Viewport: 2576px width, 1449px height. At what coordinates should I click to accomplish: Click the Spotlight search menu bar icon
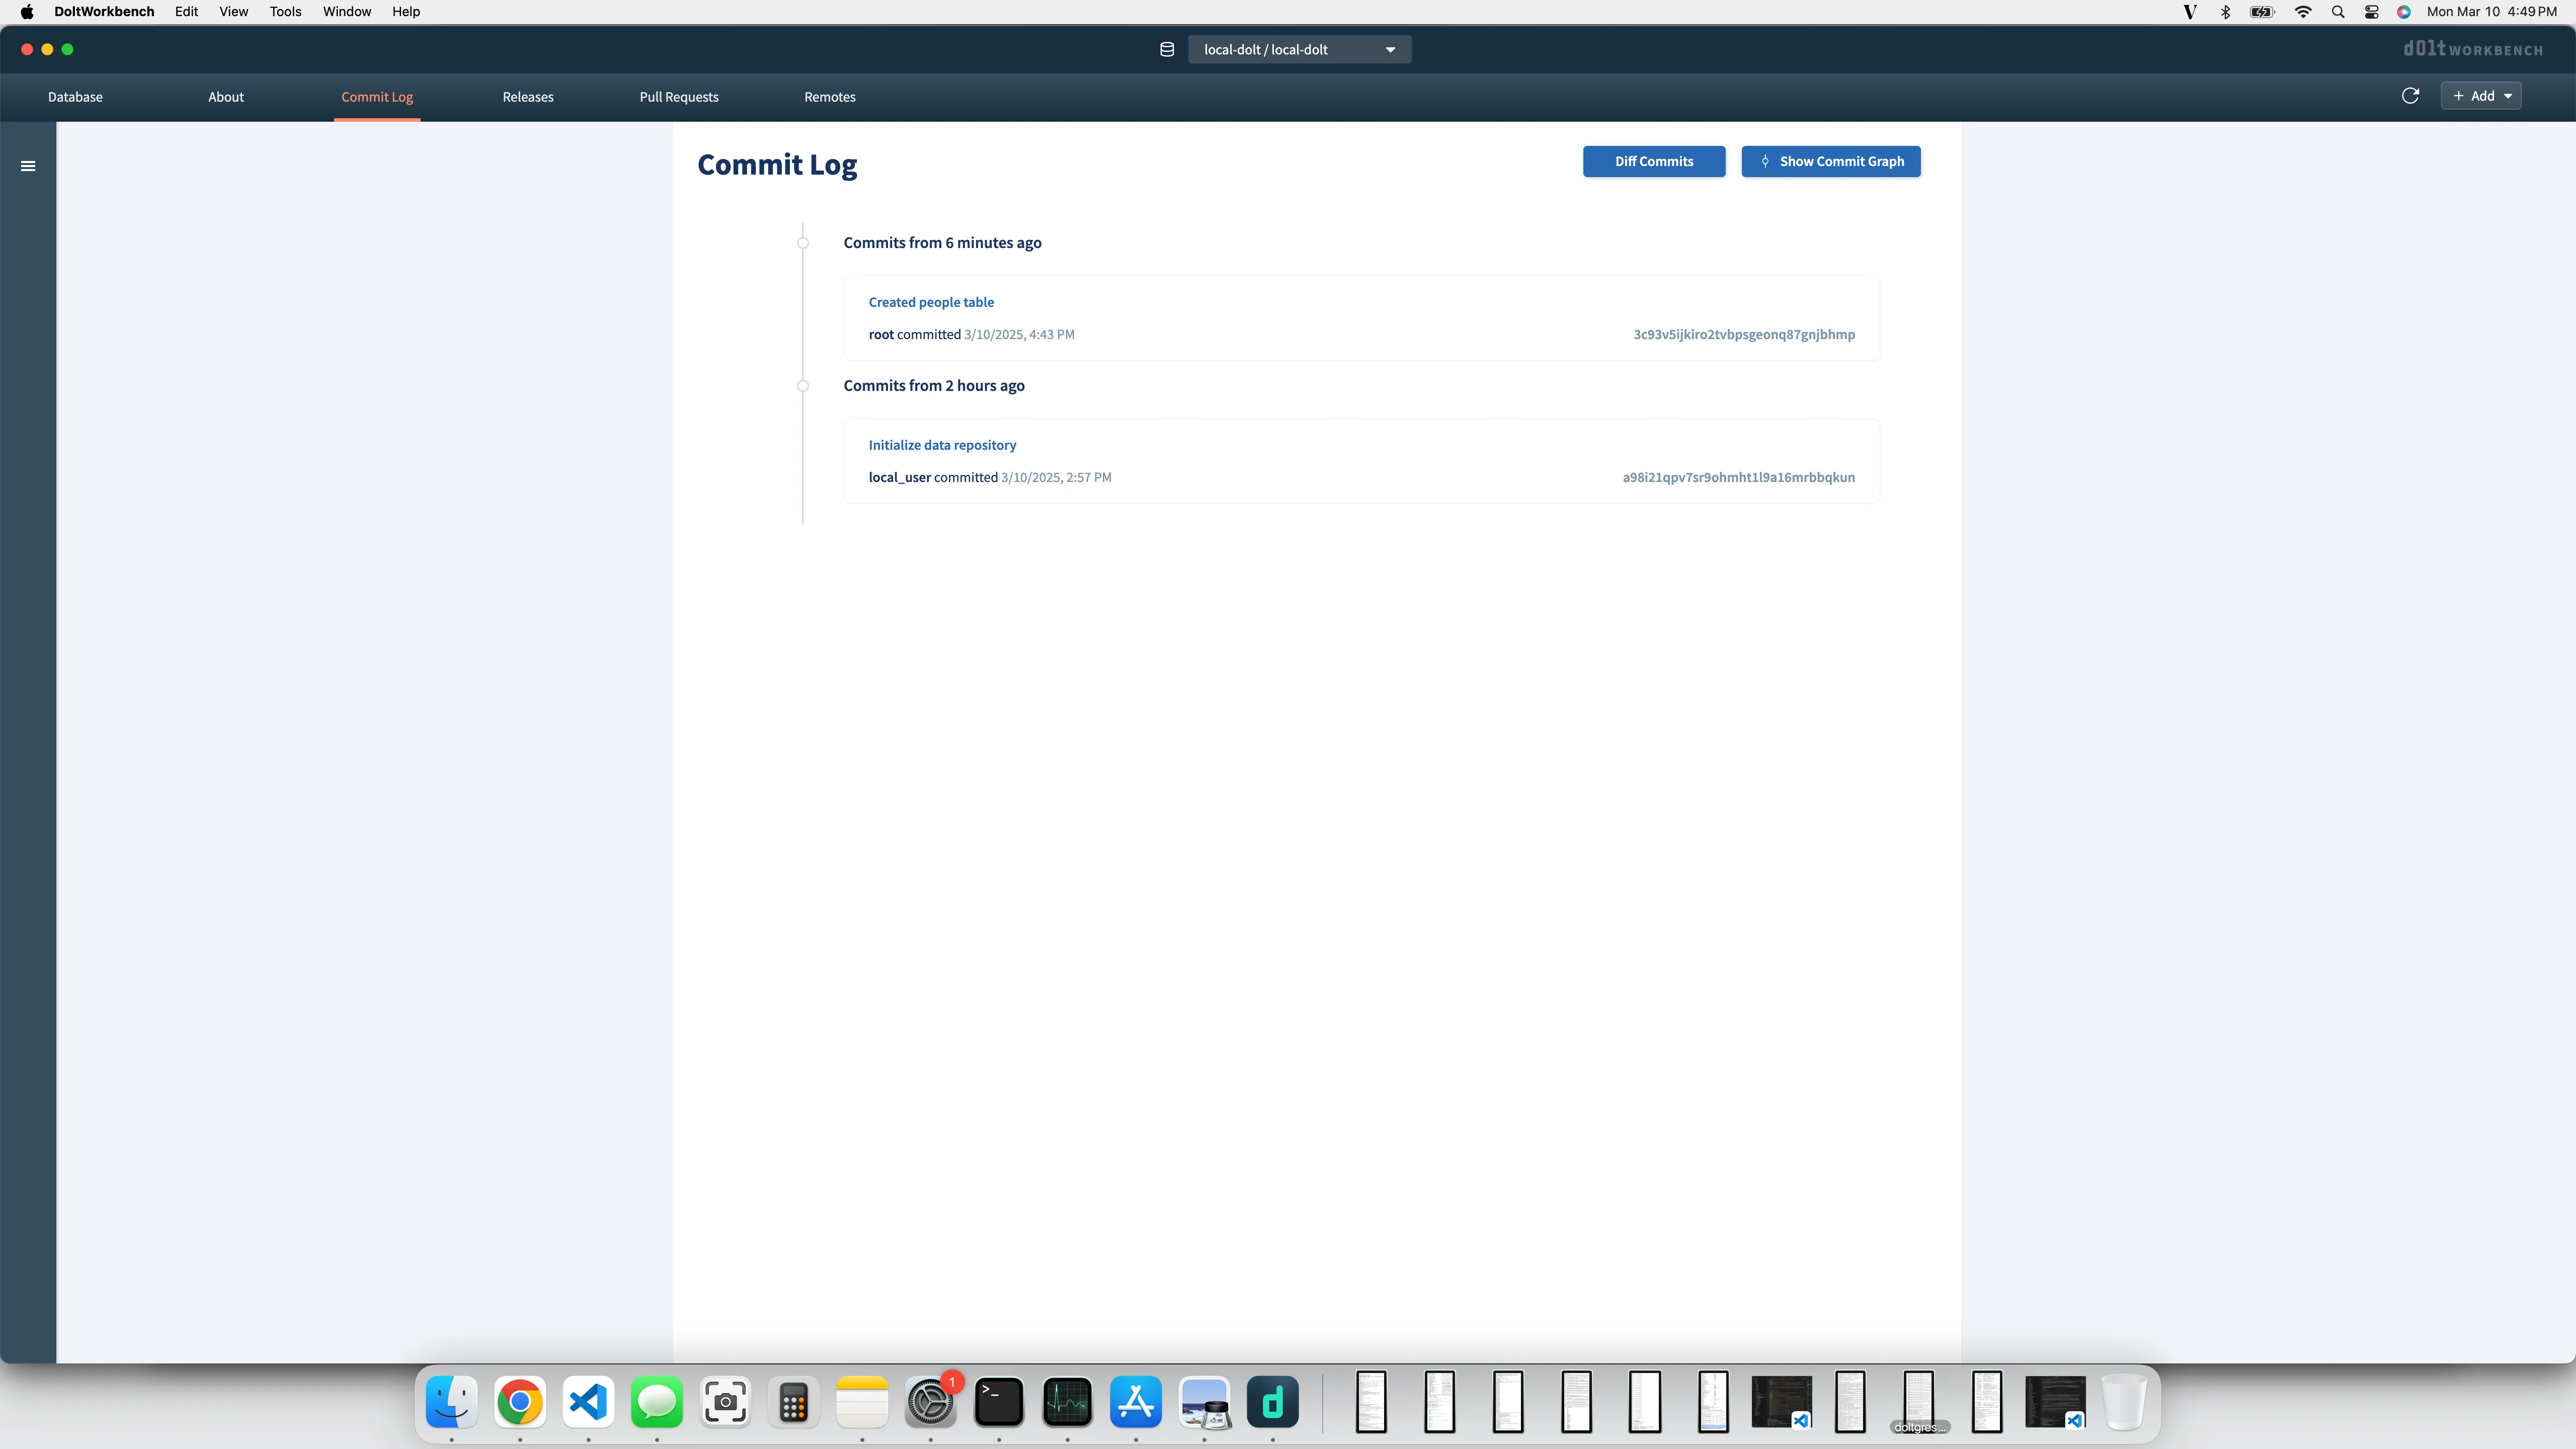[2338, 12]
